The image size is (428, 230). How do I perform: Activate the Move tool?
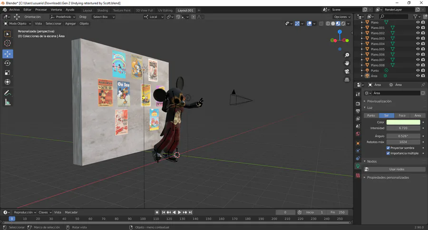[8, 54]
